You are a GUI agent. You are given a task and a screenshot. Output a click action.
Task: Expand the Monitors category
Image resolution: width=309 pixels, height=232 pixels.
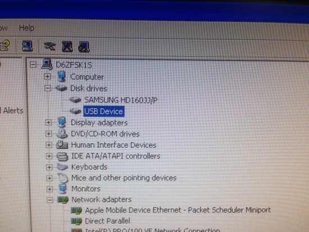49,189
